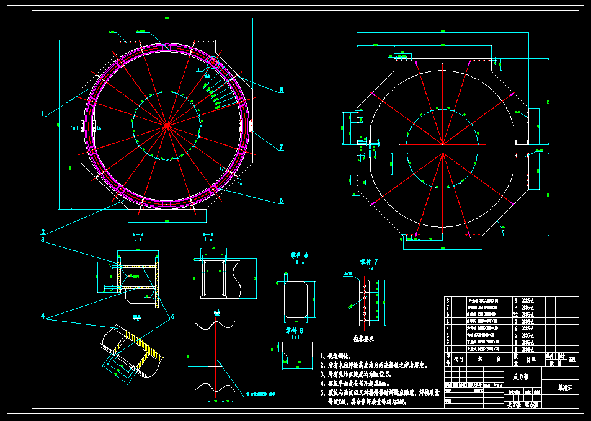The image size is (591, 421).
Task: Select the 反力架 text in the title block
Action: pyautogui.click(x=522, y=376)
